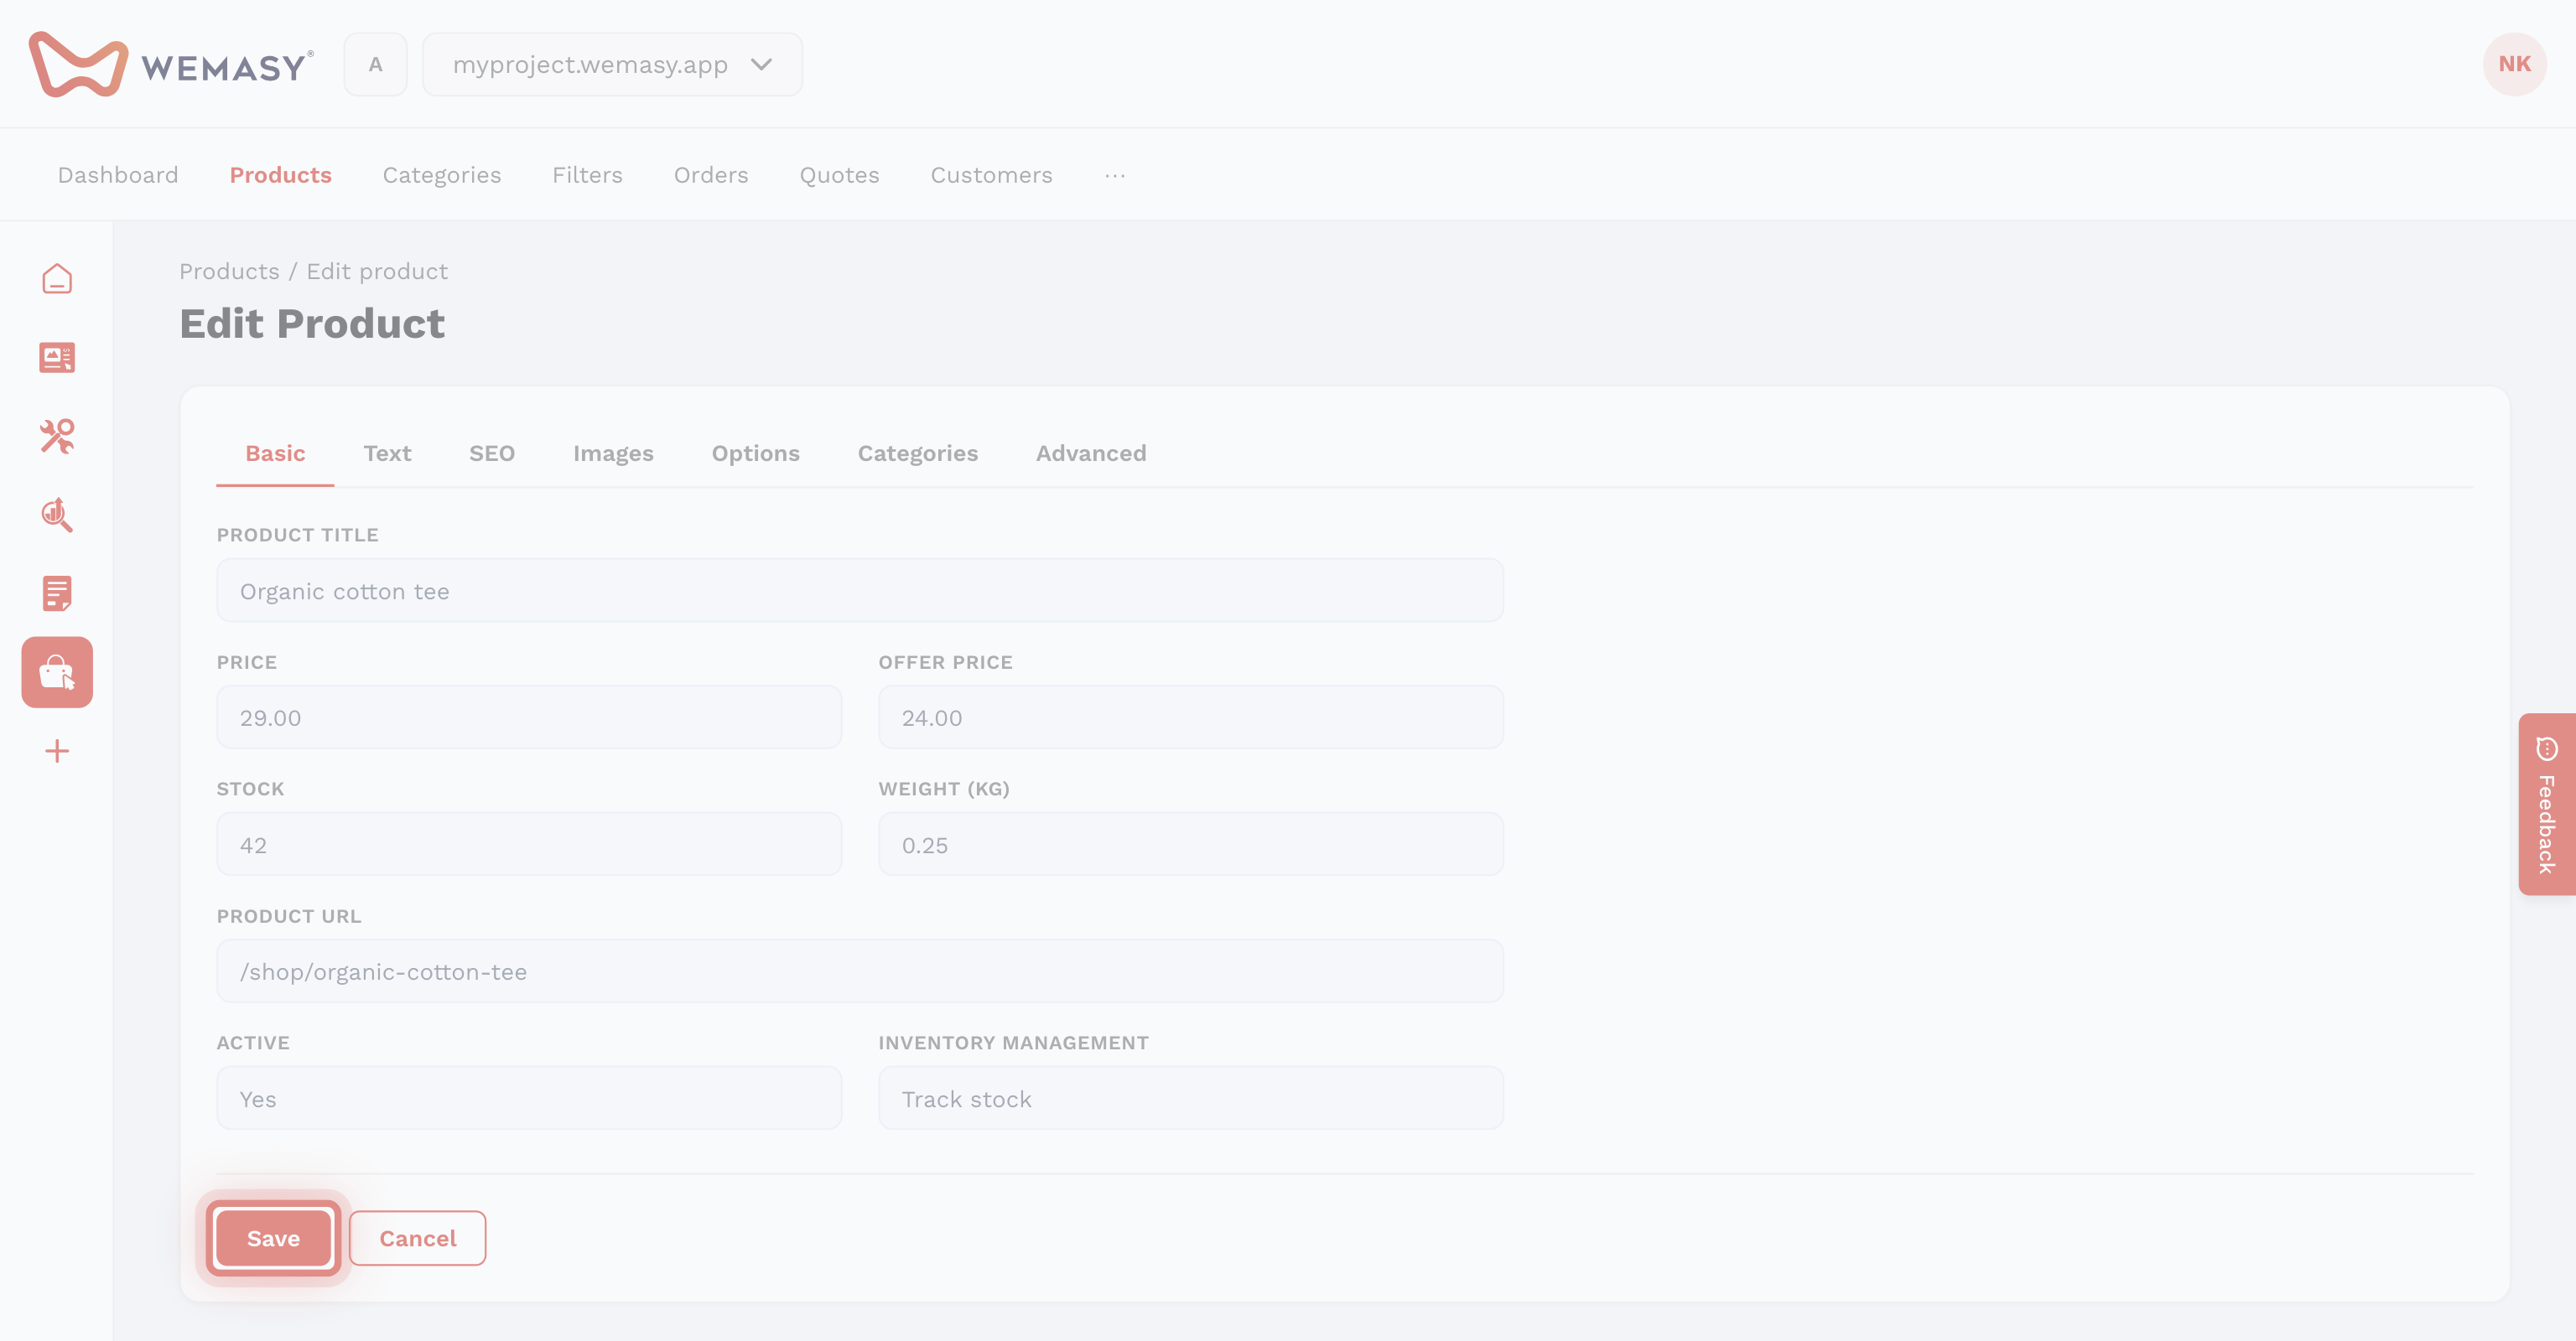Open the Active dropdown showing Yes
The width and height of the screenshot is (2576, 1341).
(x=529, y=1098)
